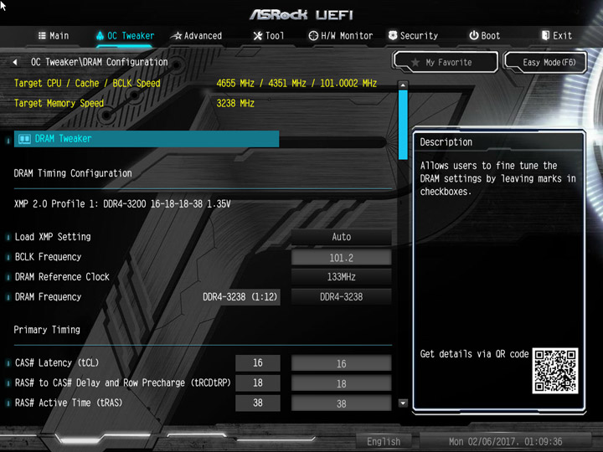Click the Security shield icon
This screenshot has width=603, height=452.
coord(393,36)
